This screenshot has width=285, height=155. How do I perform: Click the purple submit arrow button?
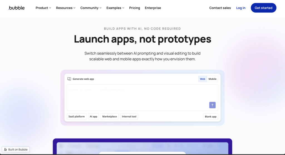(212, 105)
